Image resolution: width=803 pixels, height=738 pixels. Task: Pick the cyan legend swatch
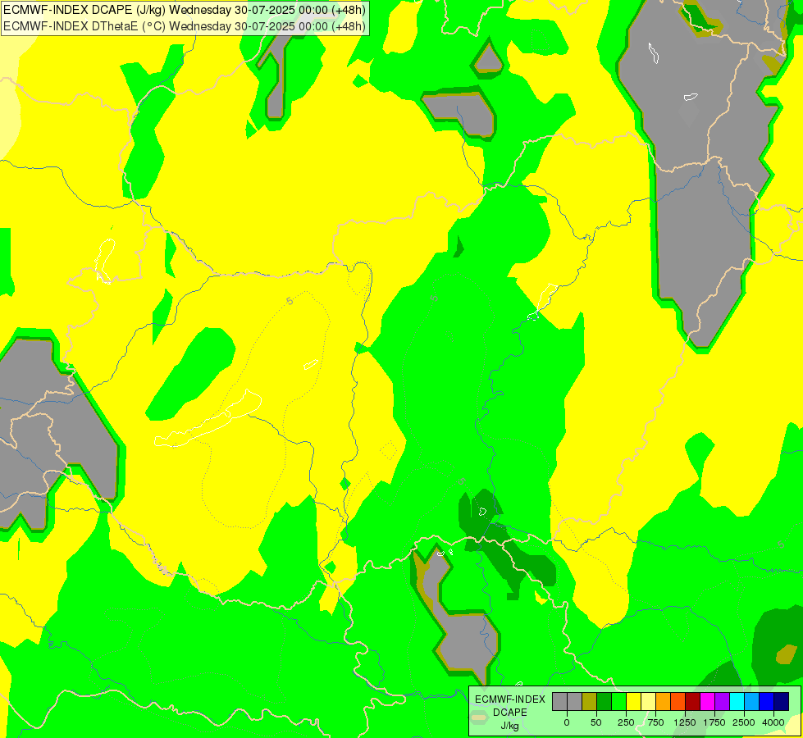(737, 702)
